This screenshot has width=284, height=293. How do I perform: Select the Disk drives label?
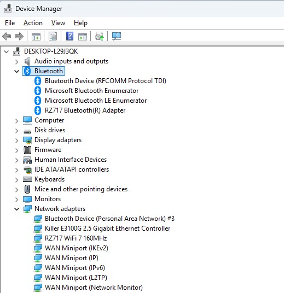coord(50,130)
